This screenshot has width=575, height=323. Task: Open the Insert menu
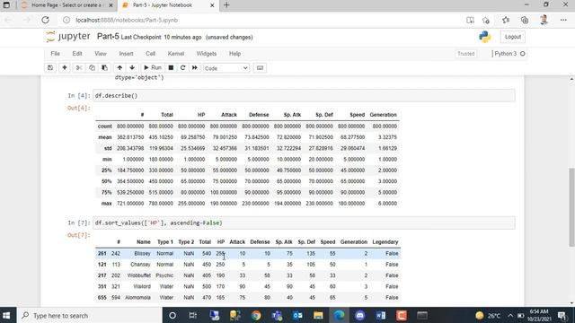pos(126,54)
